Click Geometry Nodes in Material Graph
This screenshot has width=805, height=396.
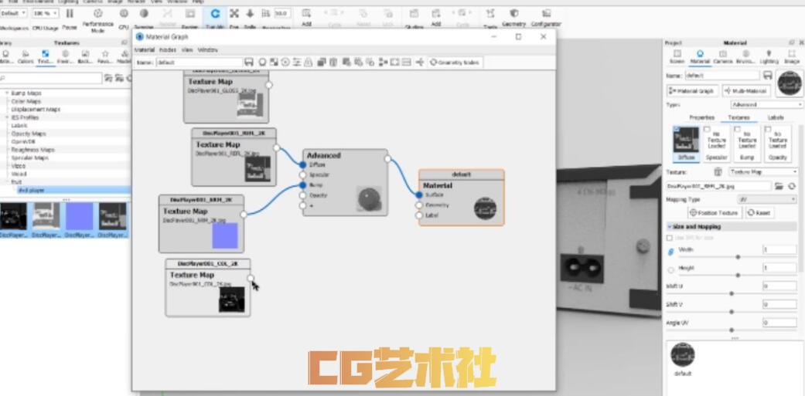click(x=455, y=63)
